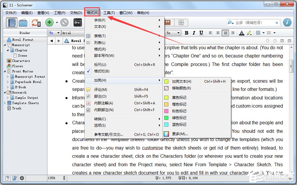Expand the Paperback Novel folder
This screenshot has height=185, width=297.
8,82
